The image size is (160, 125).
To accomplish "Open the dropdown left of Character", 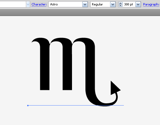I will [28, 4].
